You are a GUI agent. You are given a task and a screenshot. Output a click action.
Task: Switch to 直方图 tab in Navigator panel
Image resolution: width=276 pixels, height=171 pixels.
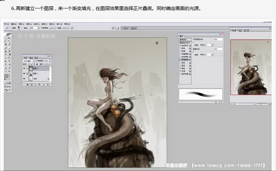247,30
